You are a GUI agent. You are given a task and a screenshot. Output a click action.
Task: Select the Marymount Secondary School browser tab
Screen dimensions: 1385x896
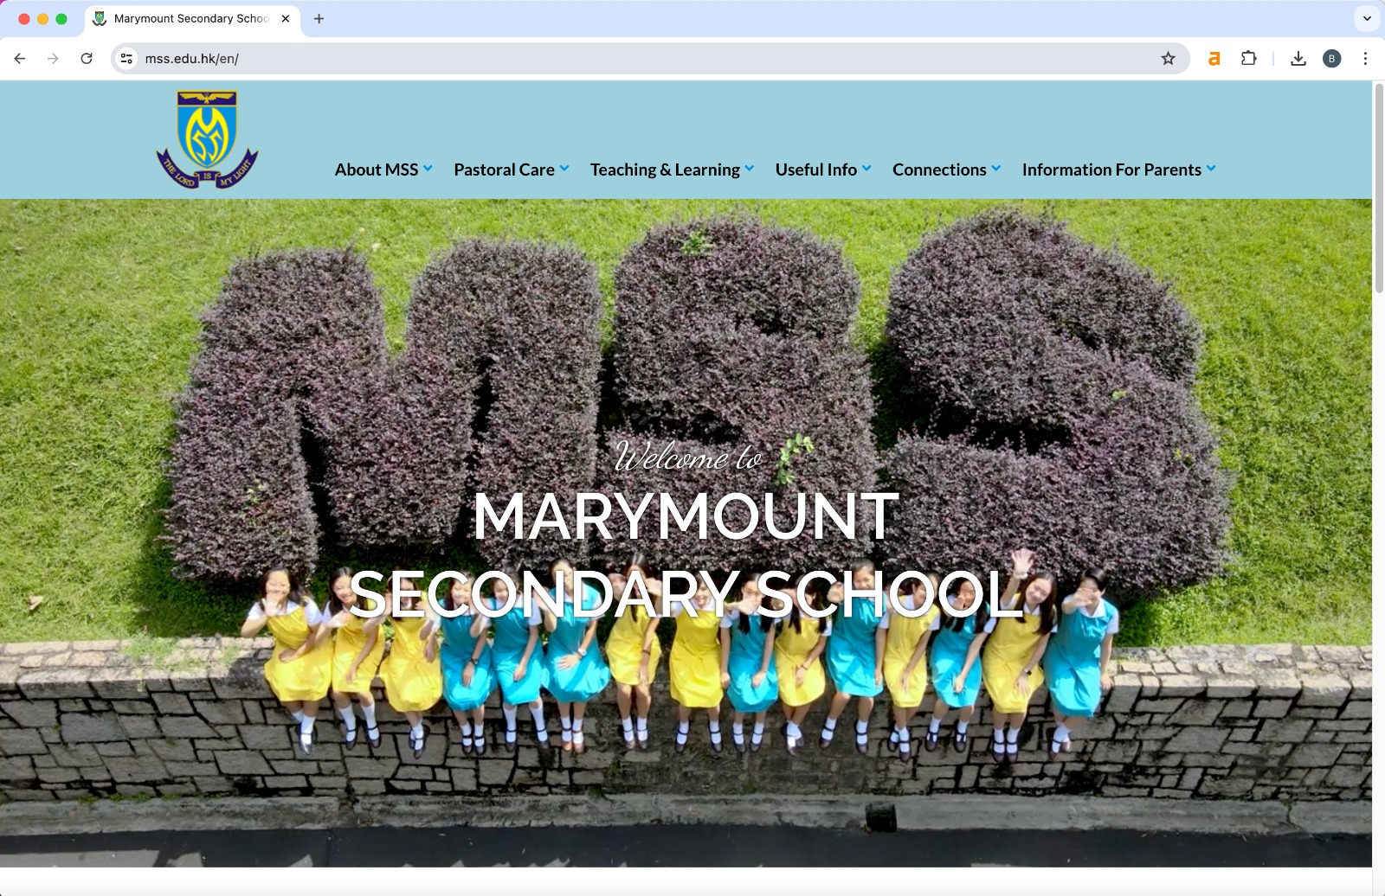192,18
